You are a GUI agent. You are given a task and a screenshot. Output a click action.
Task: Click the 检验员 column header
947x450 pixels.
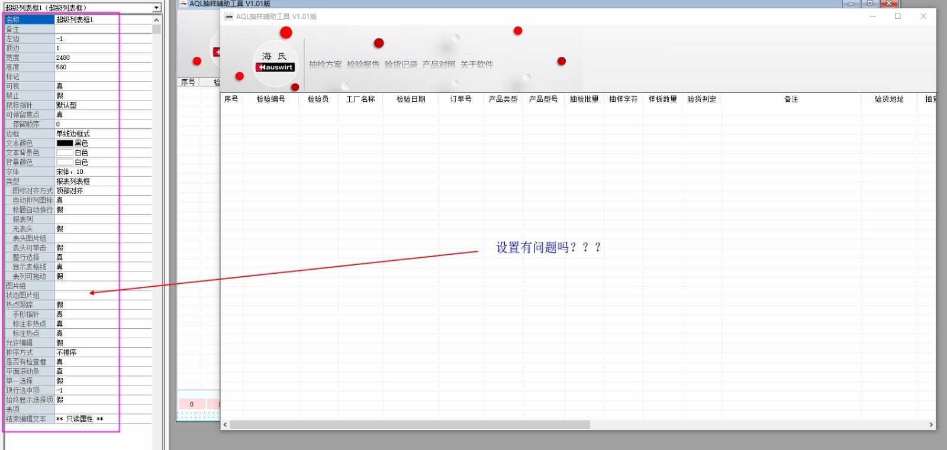pyautogui.click(x=318, y=99)
